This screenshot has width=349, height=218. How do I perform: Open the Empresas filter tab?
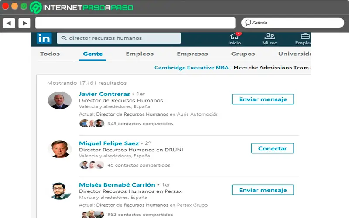[192, 54]
